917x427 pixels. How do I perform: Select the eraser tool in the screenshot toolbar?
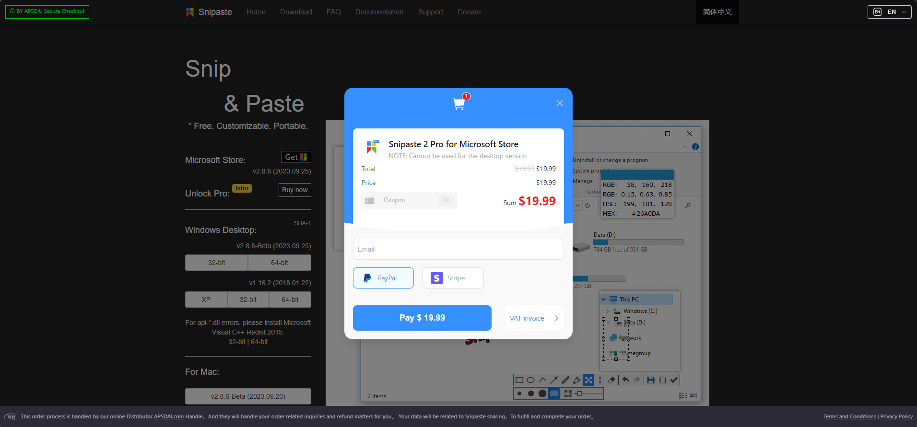pyautogui.click(x=611, y=380)
